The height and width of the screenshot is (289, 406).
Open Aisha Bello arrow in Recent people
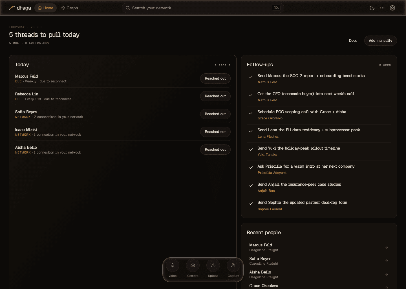click(387, 274)
